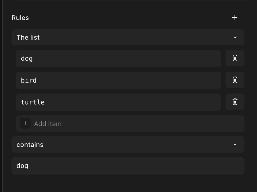Delete the bird list item
This screenshot has width=257, height=192.
(x=235, y=80)
